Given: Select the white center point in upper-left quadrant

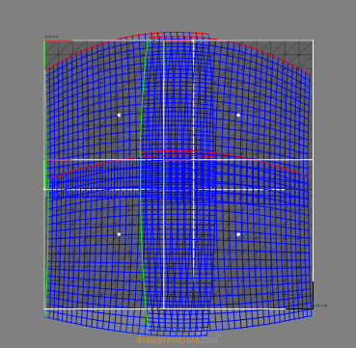Looking at the screenshot, I should coord(119,115).
